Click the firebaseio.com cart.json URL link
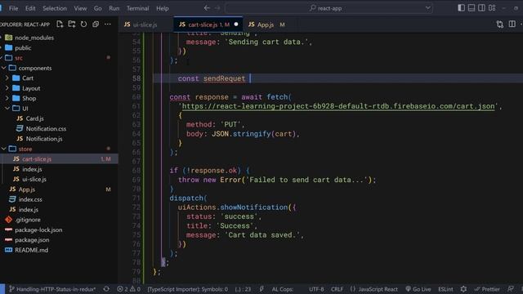The height and width of the screenshot is (294, 523). [338, 106]
